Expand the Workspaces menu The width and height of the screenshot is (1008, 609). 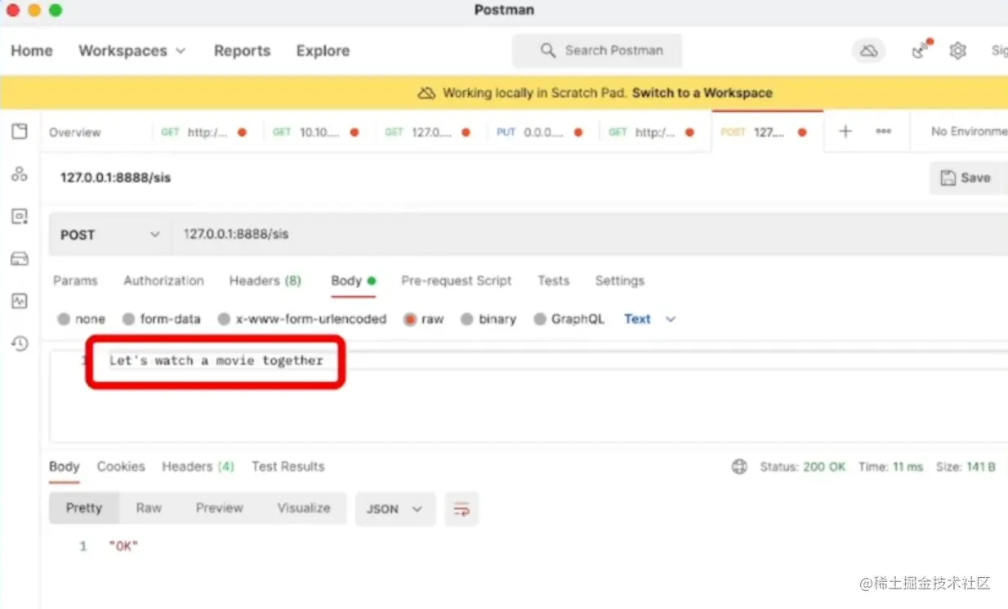pos(132,51)
